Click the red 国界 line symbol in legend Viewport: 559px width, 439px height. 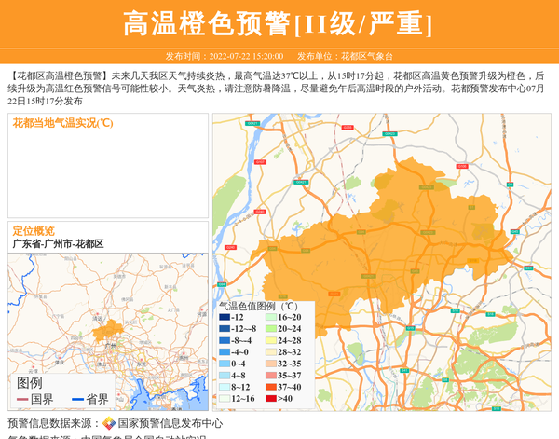[x=22, y=399]
